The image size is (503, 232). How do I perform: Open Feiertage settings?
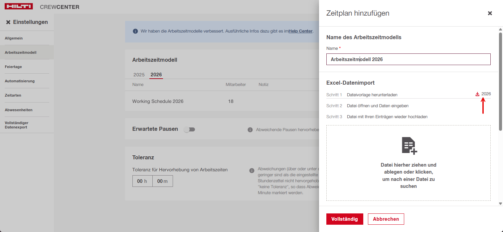13,67
